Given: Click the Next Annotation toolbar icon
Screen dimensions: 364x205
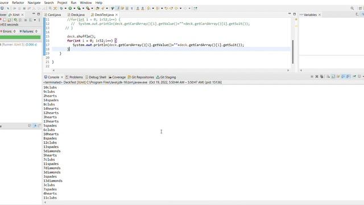Looking at the screenshot, I should [x=148, y=8].
